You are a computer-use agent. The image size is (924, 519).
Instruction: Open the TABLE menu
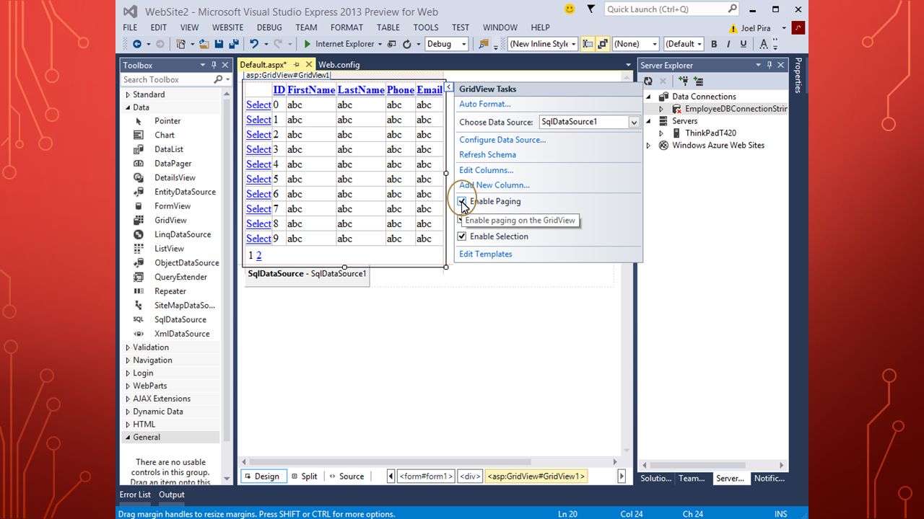[x=388, y=27]
